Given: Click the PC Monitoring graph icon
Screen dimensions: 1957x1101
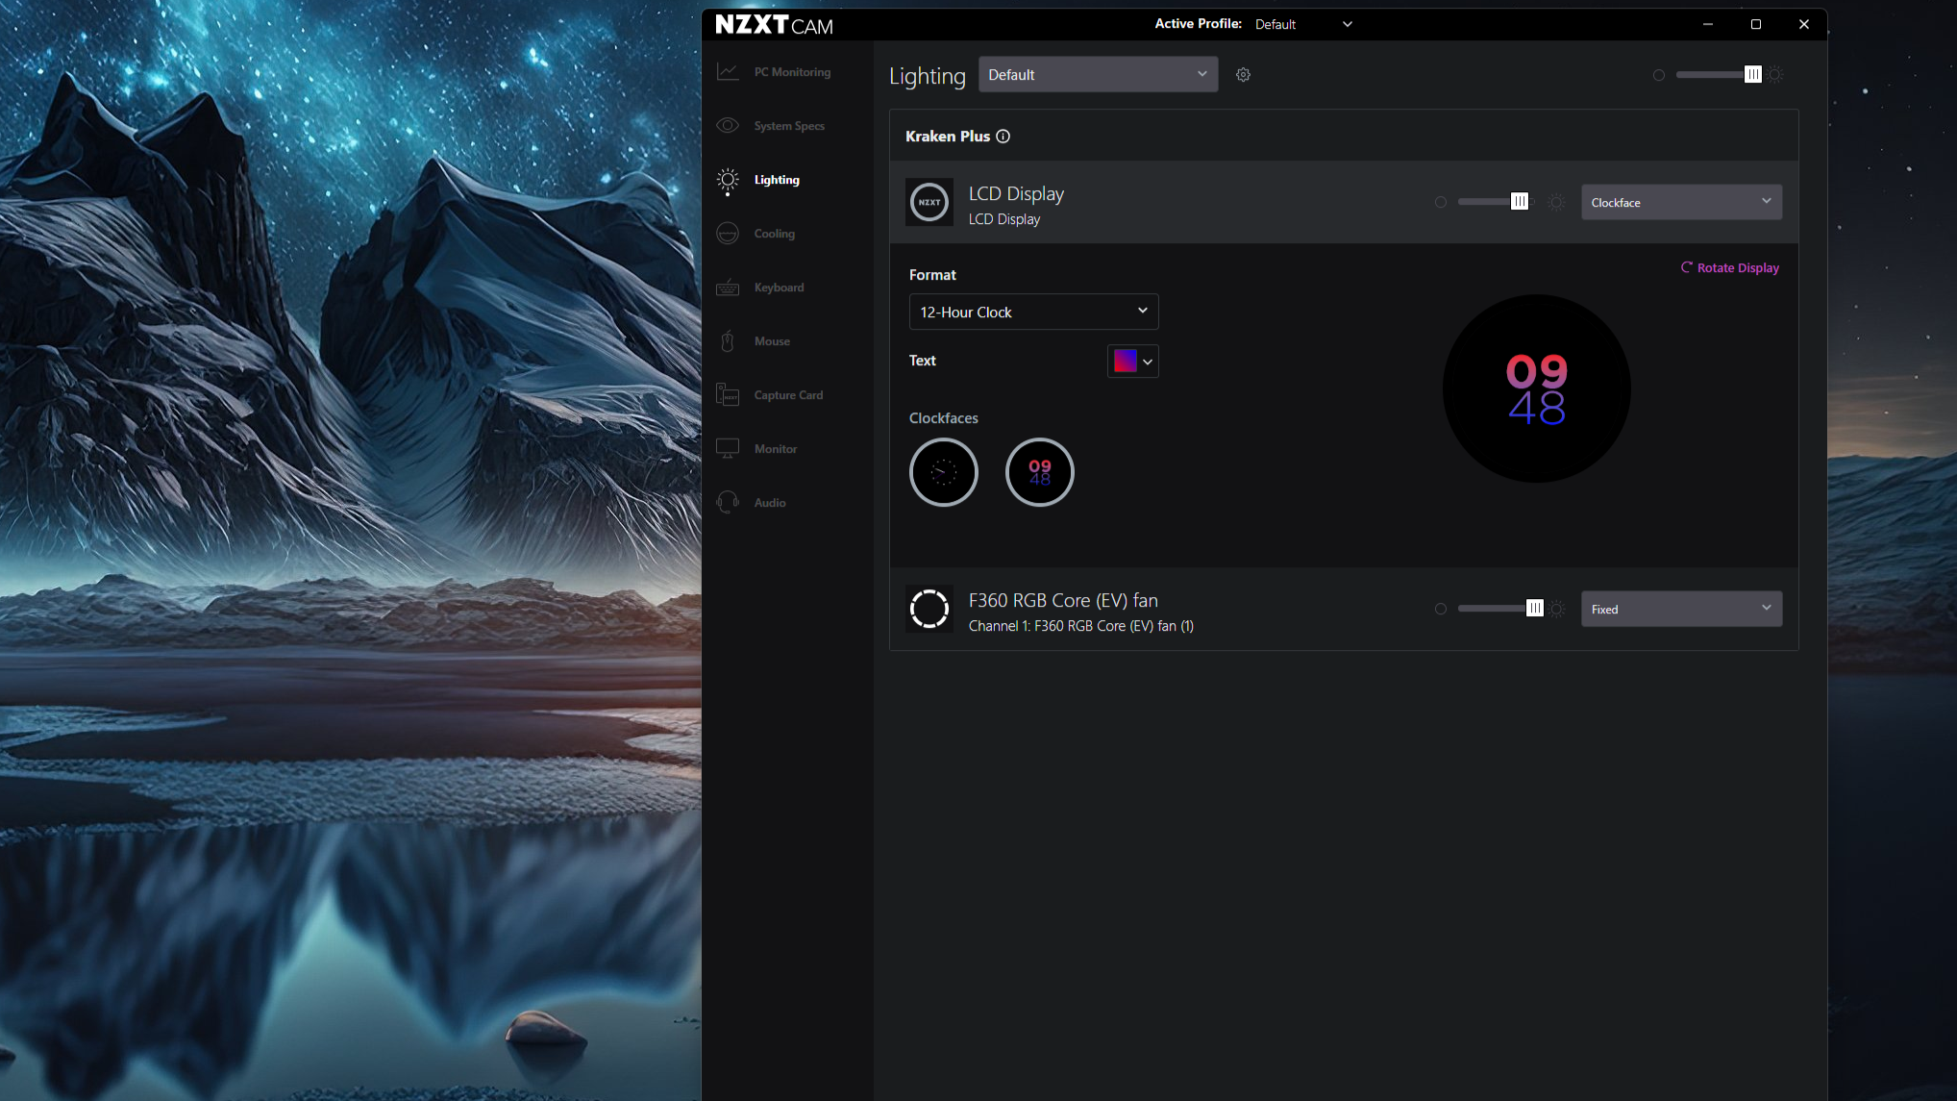Looking at the screenshot, I should 728,72.
